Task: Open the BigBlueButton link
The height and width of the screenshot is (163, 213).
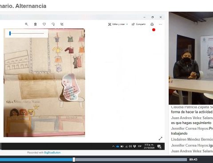Action: 52,152
